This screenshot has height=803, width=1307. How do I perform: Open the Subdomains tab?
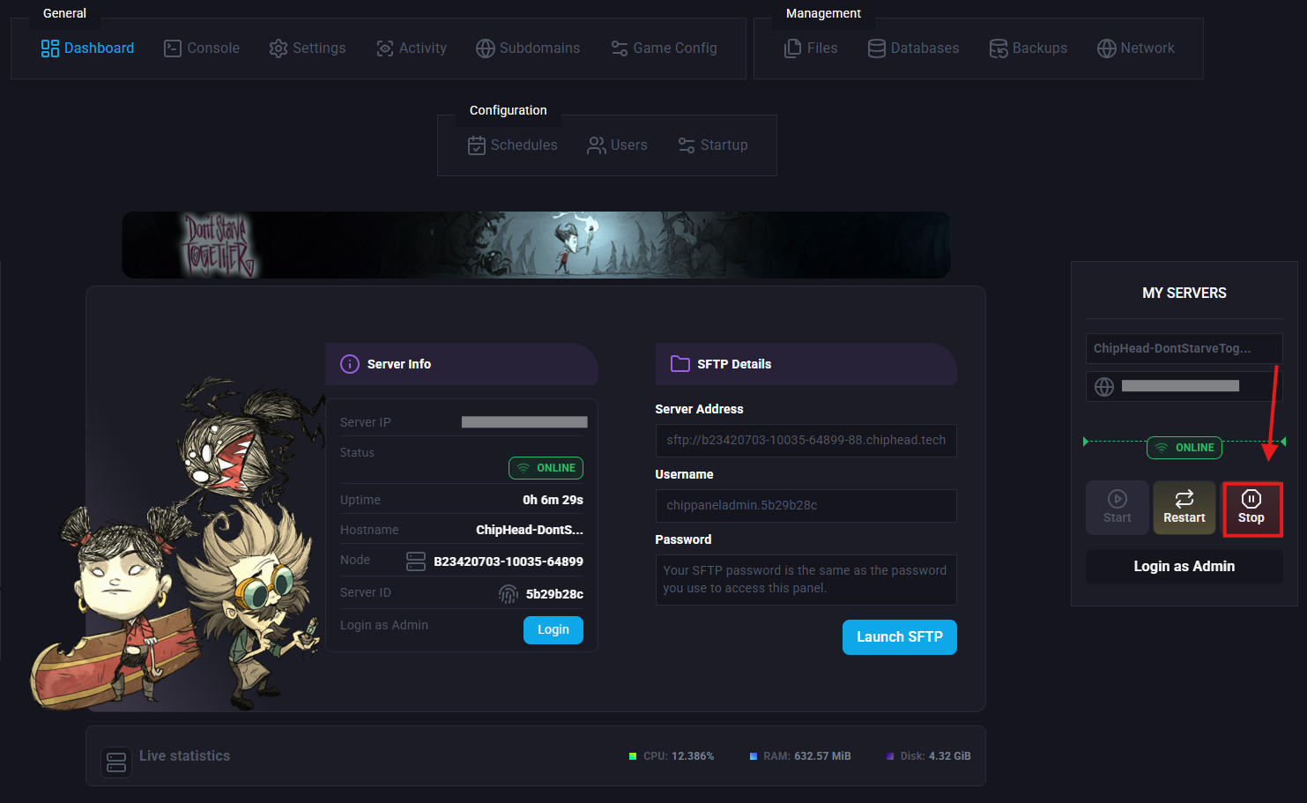(x=527, y=48)
